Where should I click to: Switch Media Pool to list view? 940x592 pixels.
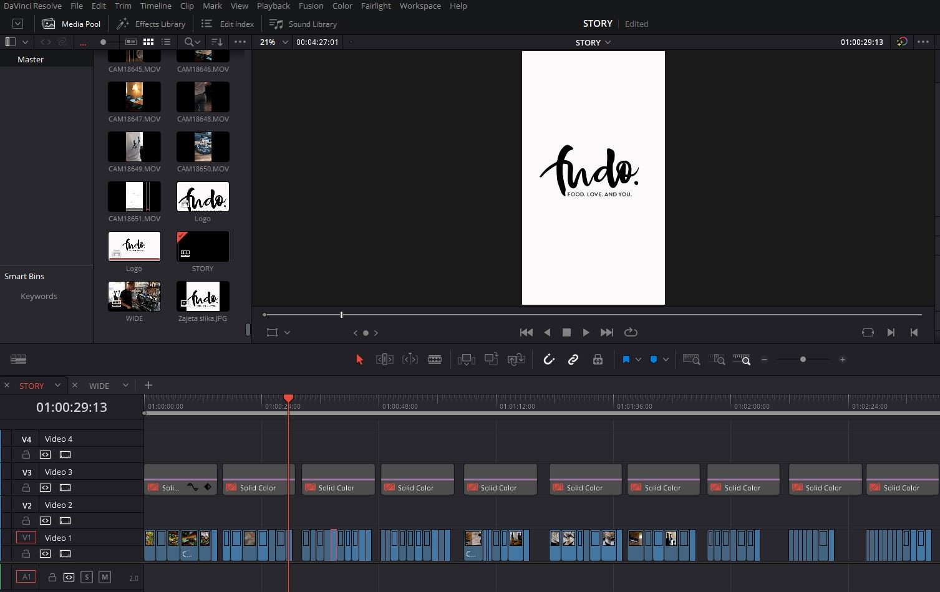click(x=166, y=42)
